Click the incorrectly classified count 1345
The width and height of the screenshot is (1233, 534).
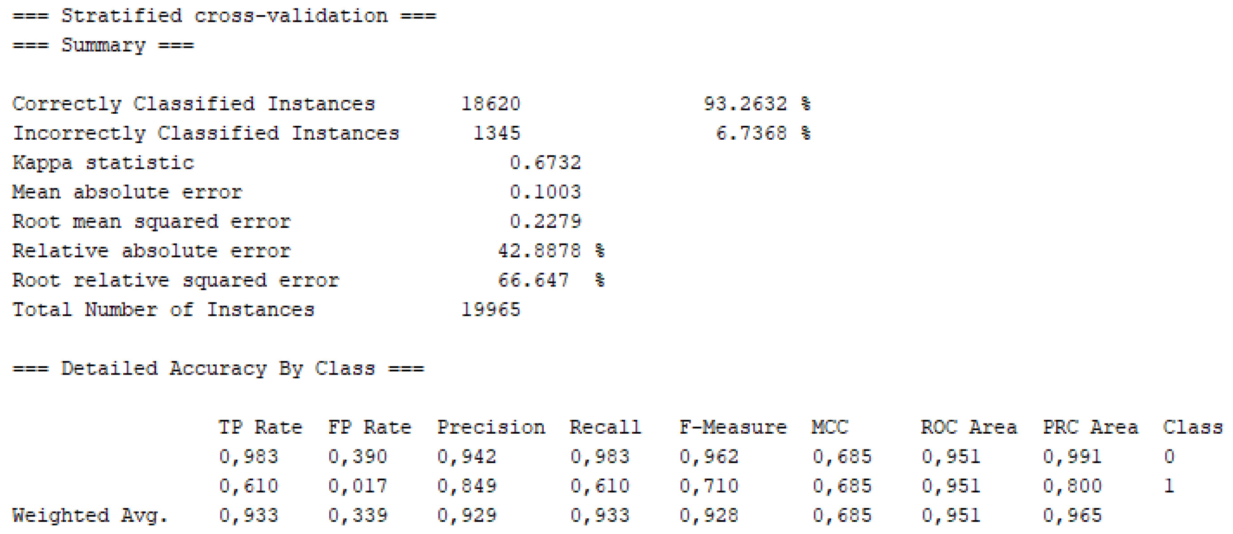496,133
